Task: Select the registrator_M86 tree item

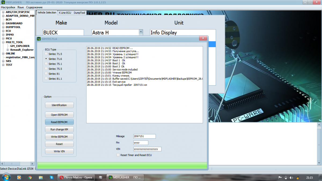Action: [x=20, y=57]
